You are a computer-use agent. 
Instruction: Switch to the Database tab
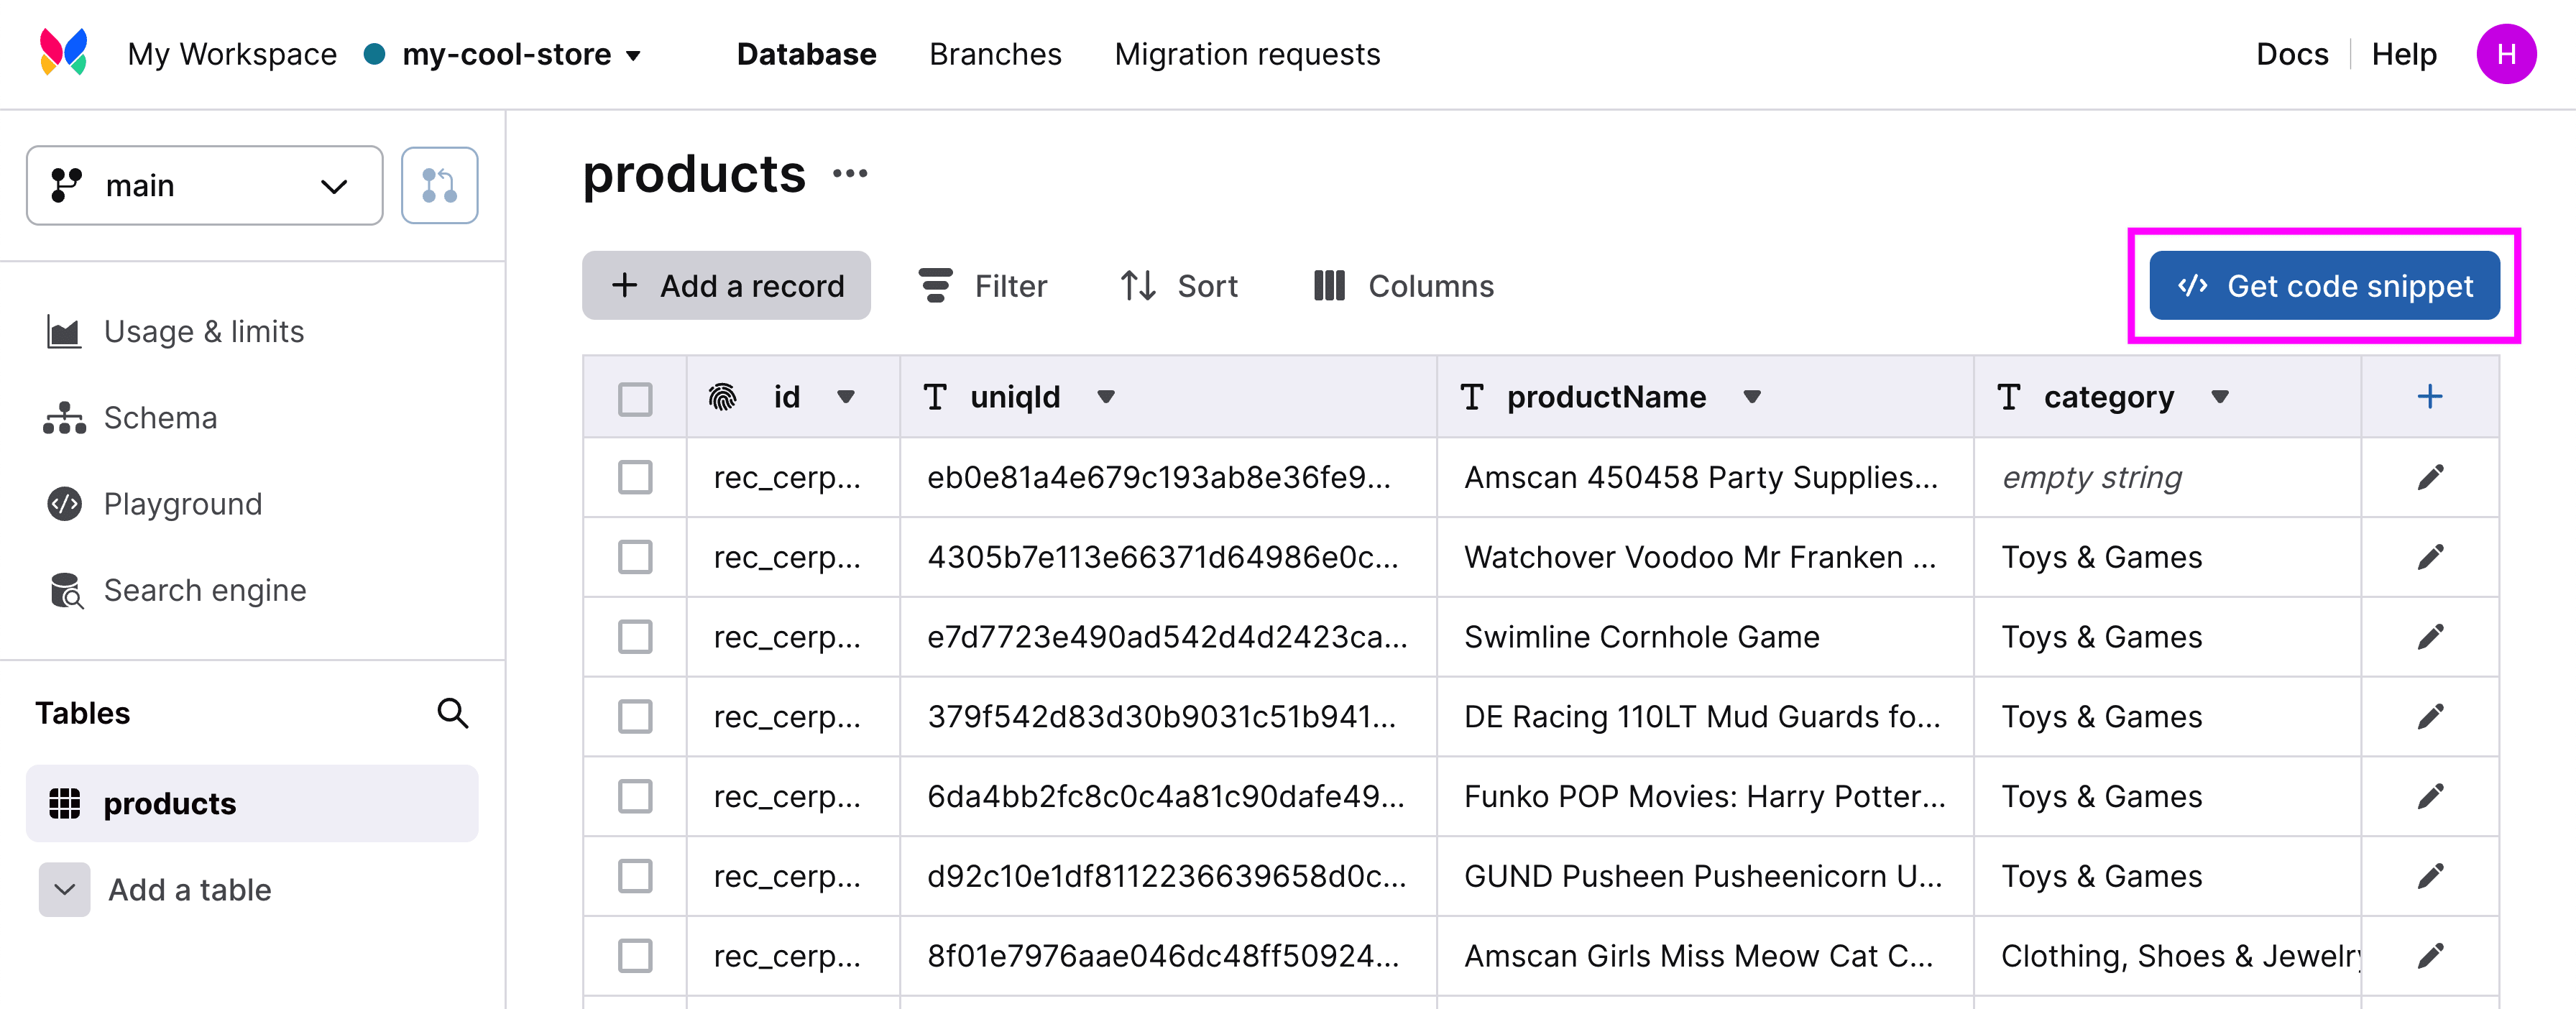pyautogui.click(x=806, y=54)
